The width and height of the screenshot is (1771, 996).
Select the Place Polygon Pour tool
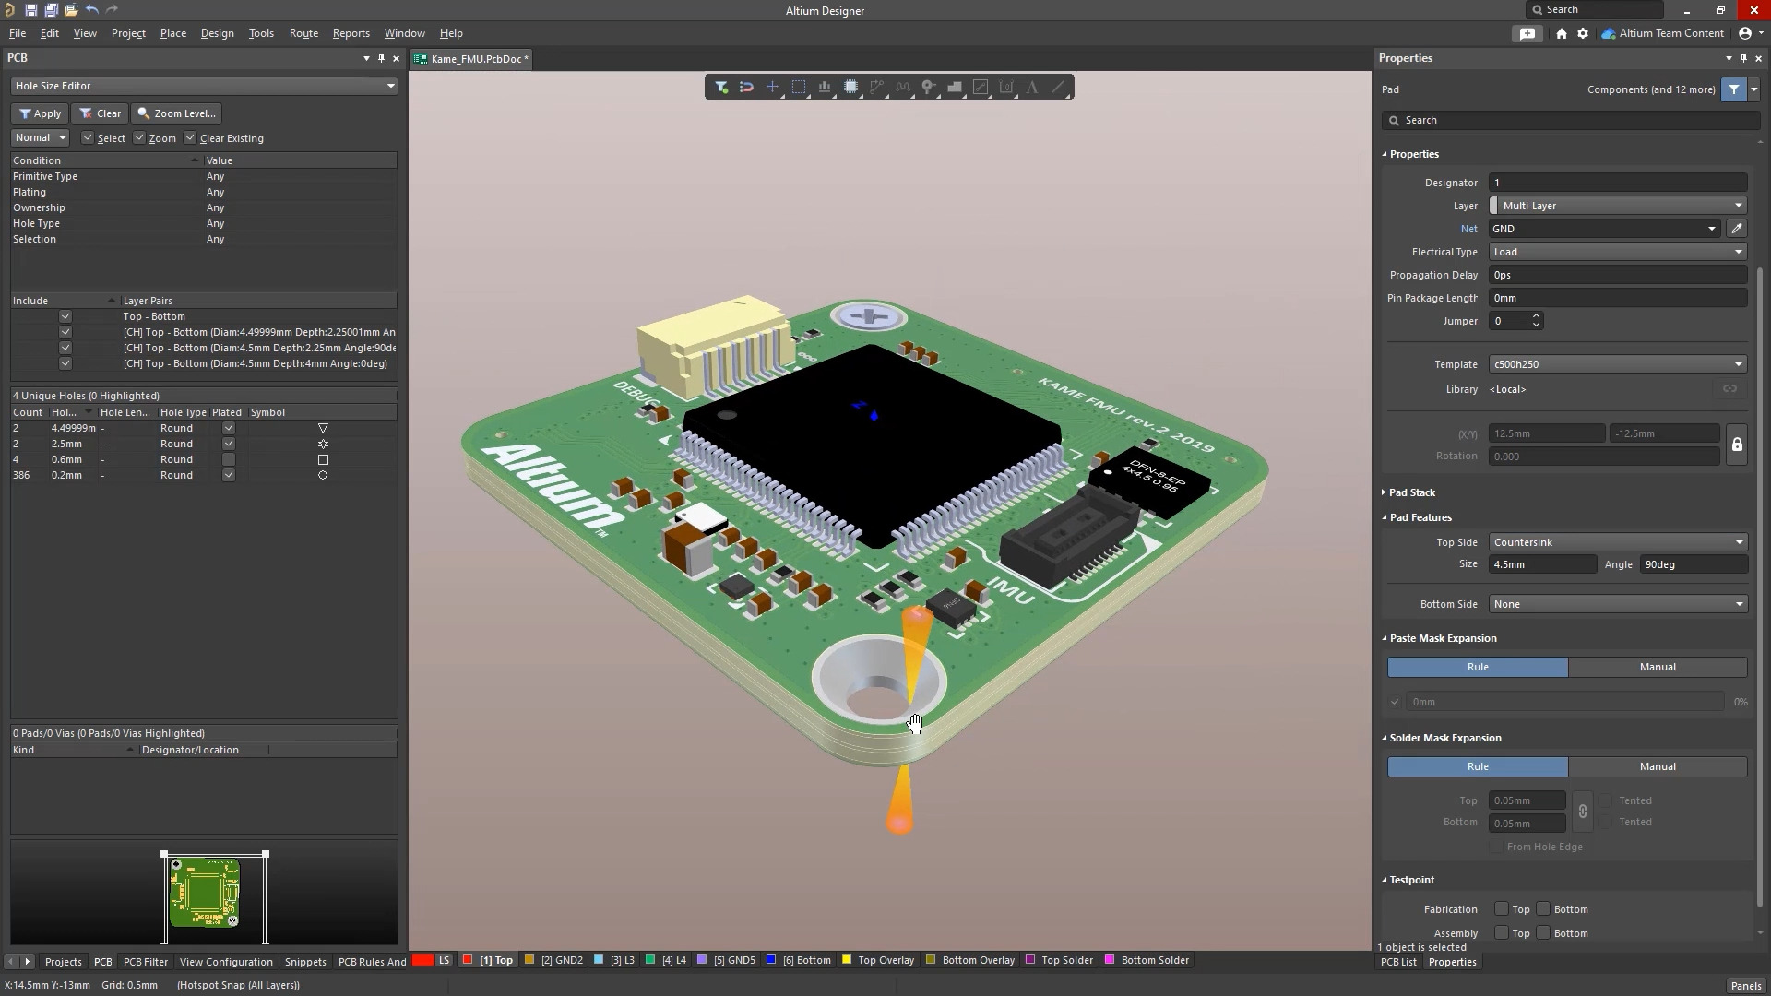[x=955, y=88]
